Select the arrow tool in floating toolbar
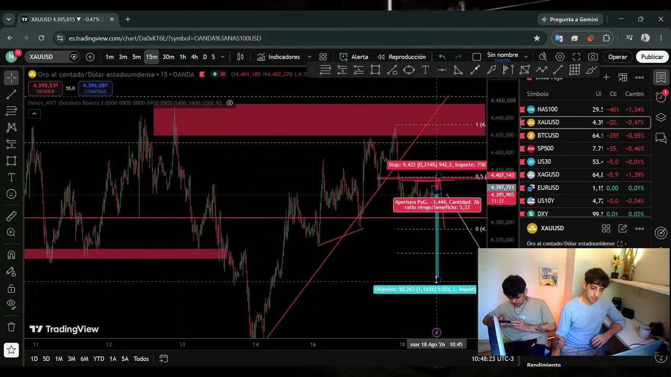The image size is (671, 377). (475, 70)
